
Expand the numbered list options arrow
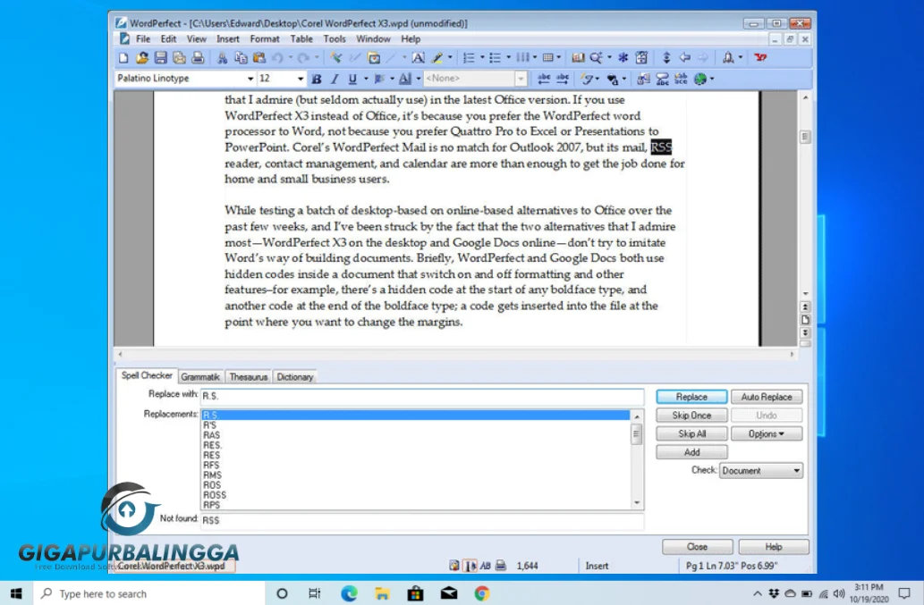[x=481, y=58]
